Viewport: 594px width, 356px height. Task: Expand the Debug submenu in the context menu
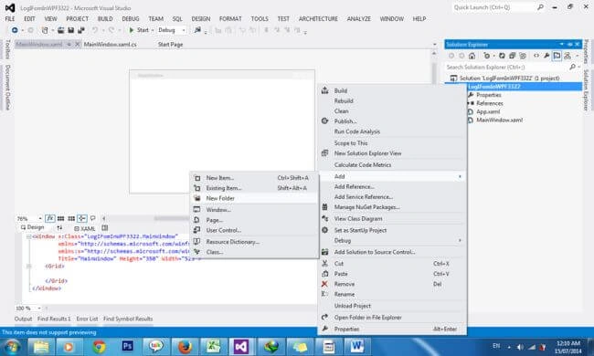click(460, 241)
